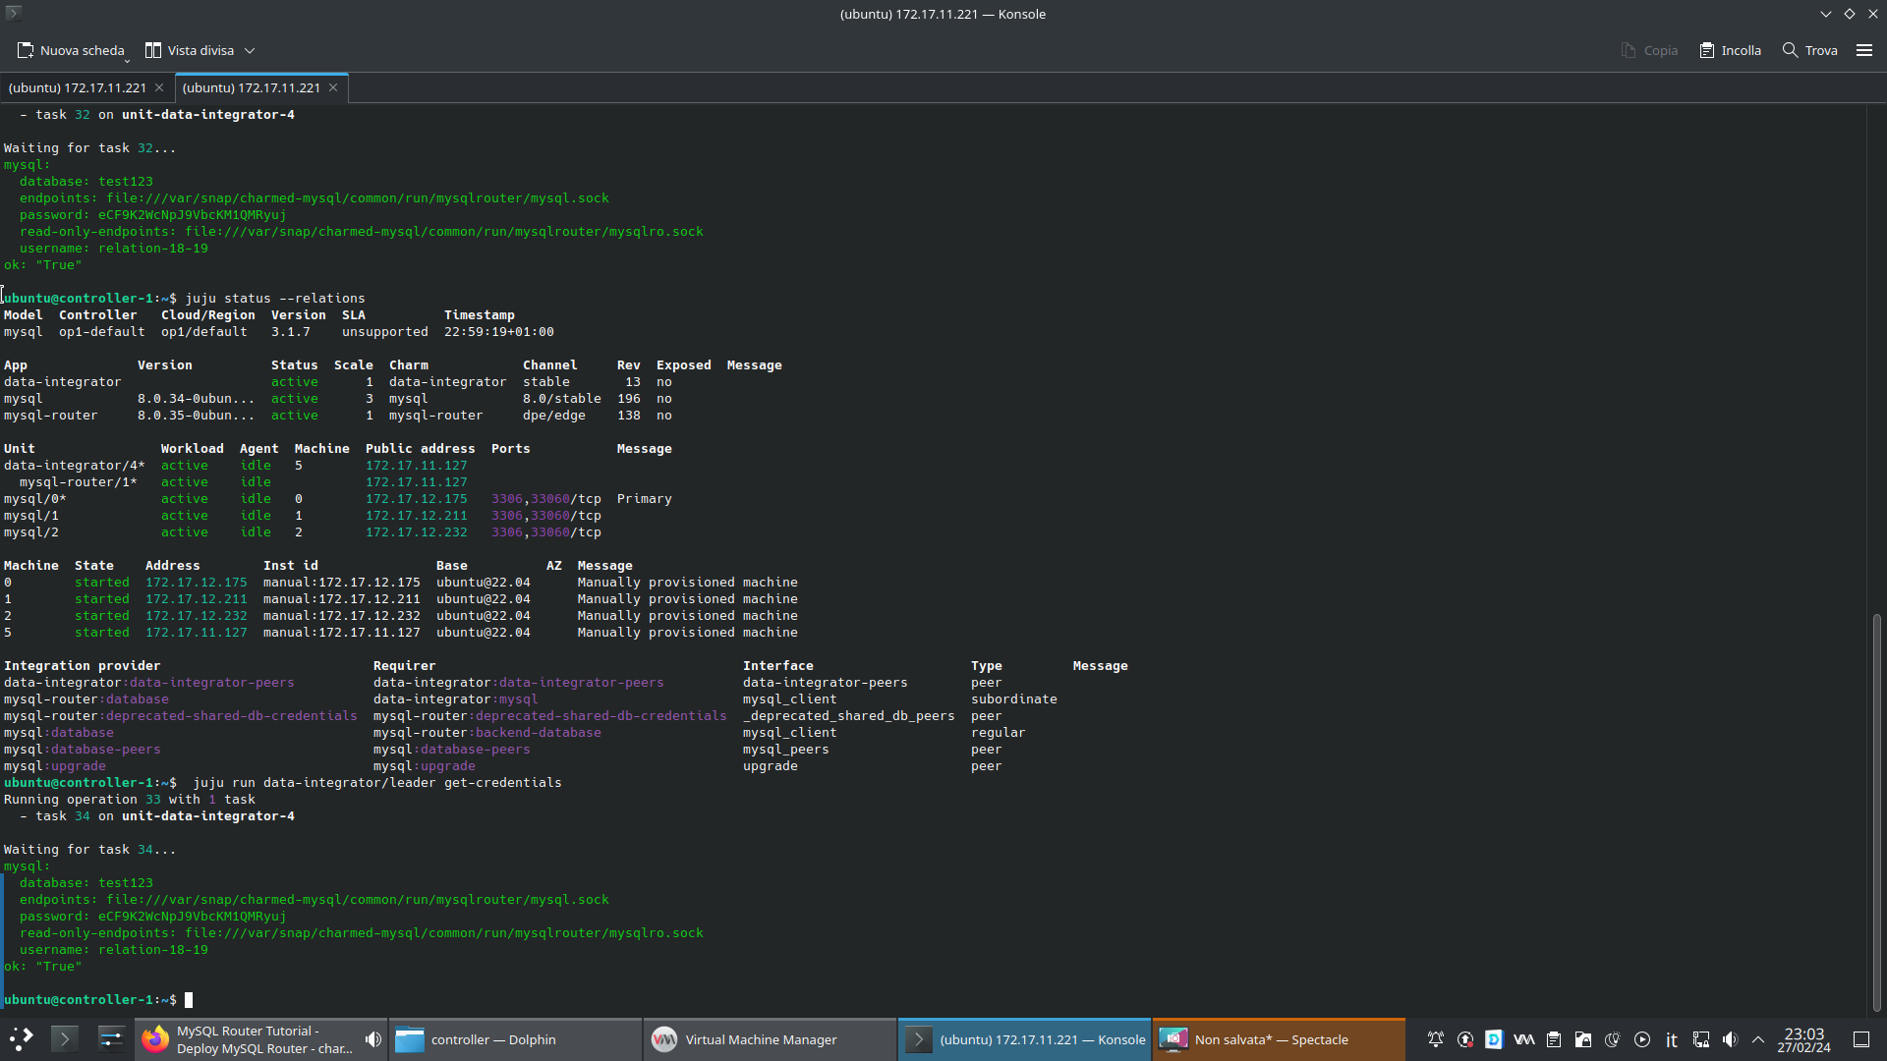
Task: Click the Italian keyboard layout indicator
Action: tap(1671, 1039)
